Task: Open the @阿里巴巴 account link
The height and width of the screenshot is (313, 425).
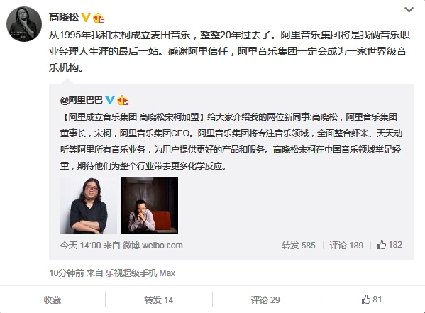Action: tap(82, 100)
